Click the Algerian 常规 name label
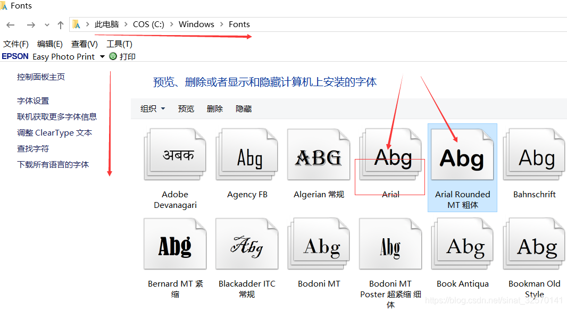Image resolution: width=567 pixels, height=310 pixels. (319, 195)
